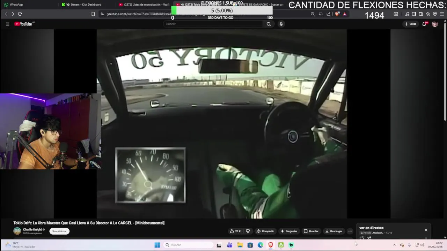The image size is (447, 251).
Task: Open Task View from the taskbar
Action: (x=219, y=245)
